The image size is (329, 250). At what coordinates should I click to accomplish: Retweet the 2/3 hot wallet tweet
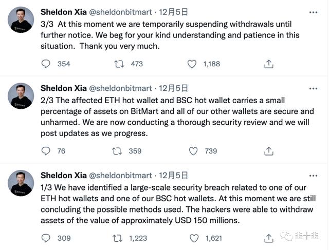(x=117, y=151)
